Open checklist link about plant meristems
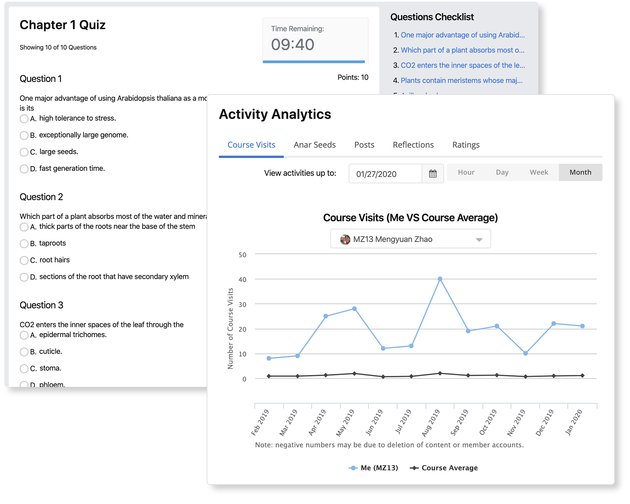 point(461,81)
